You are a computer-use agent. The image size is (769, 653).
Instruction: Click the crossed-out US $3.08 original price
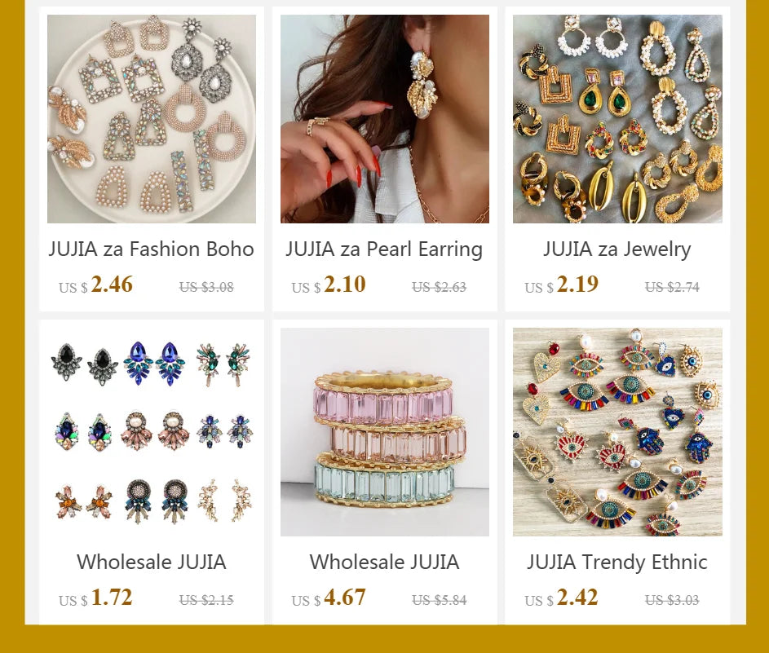pos(206,287)
